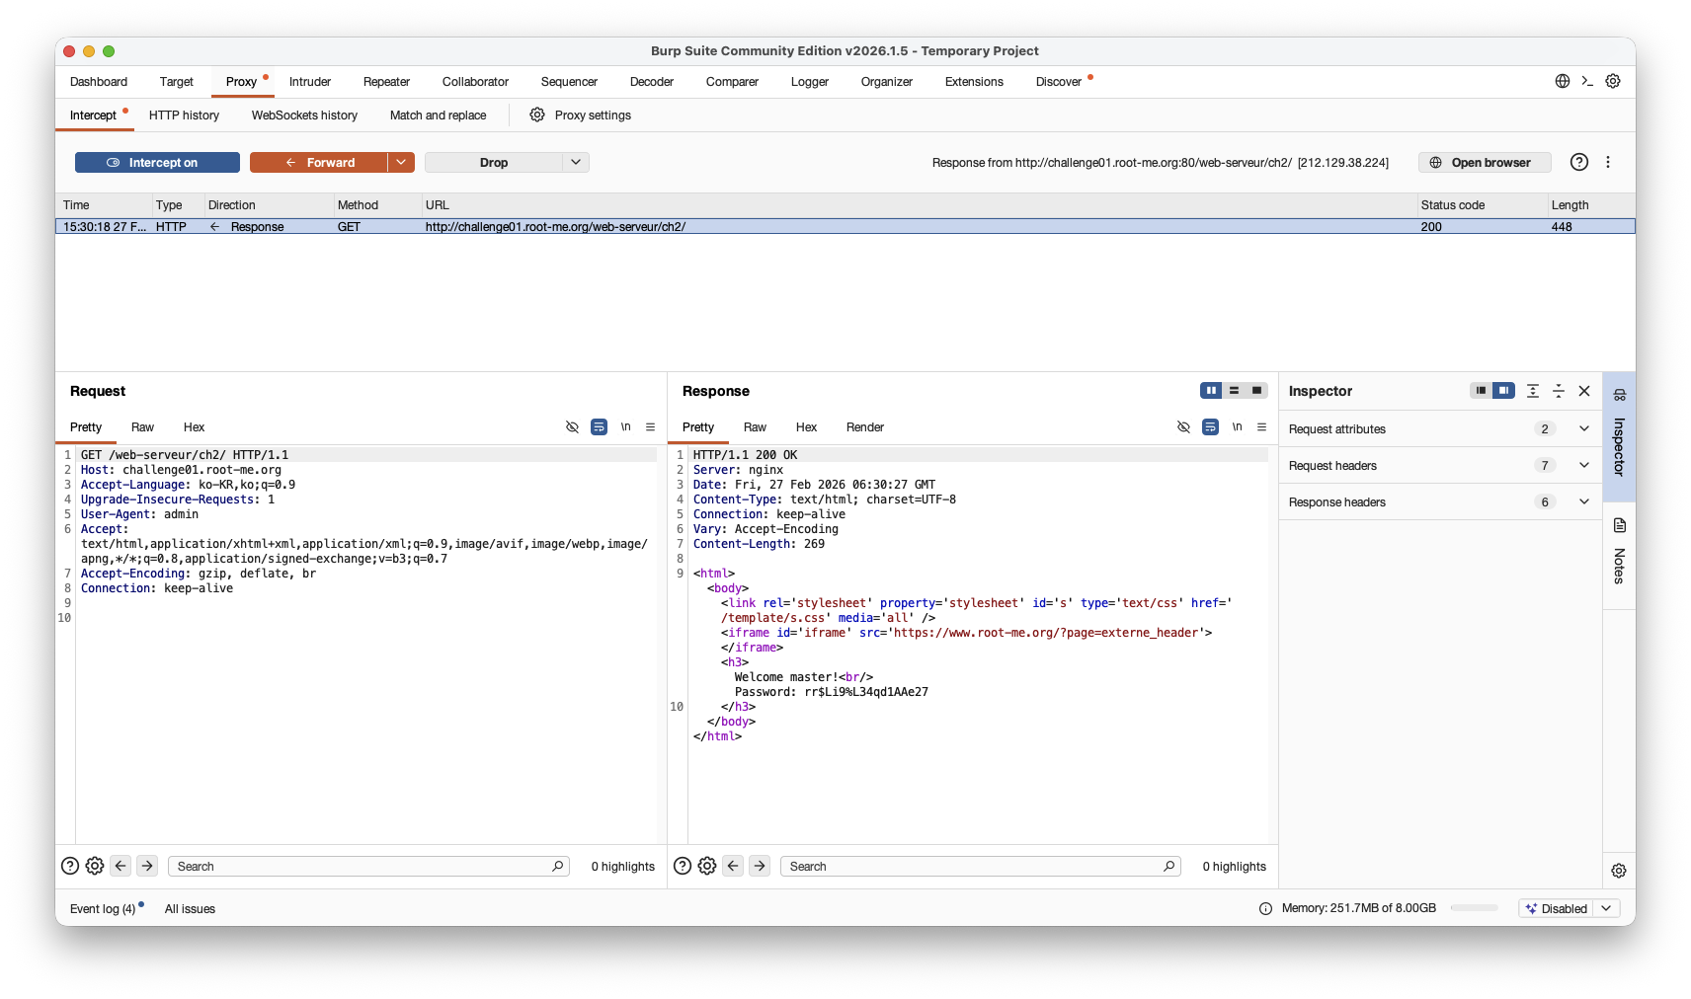The width and height of the screenshot is (1691, 999).
Task: Switch to the HTTP history tab
Action: tap(184, 115)
